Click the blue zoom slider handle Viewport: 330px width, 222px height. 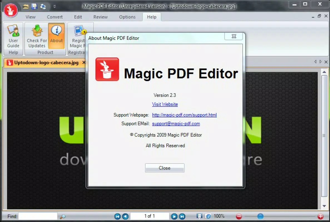pyautogui.click(x=260, y=216)
